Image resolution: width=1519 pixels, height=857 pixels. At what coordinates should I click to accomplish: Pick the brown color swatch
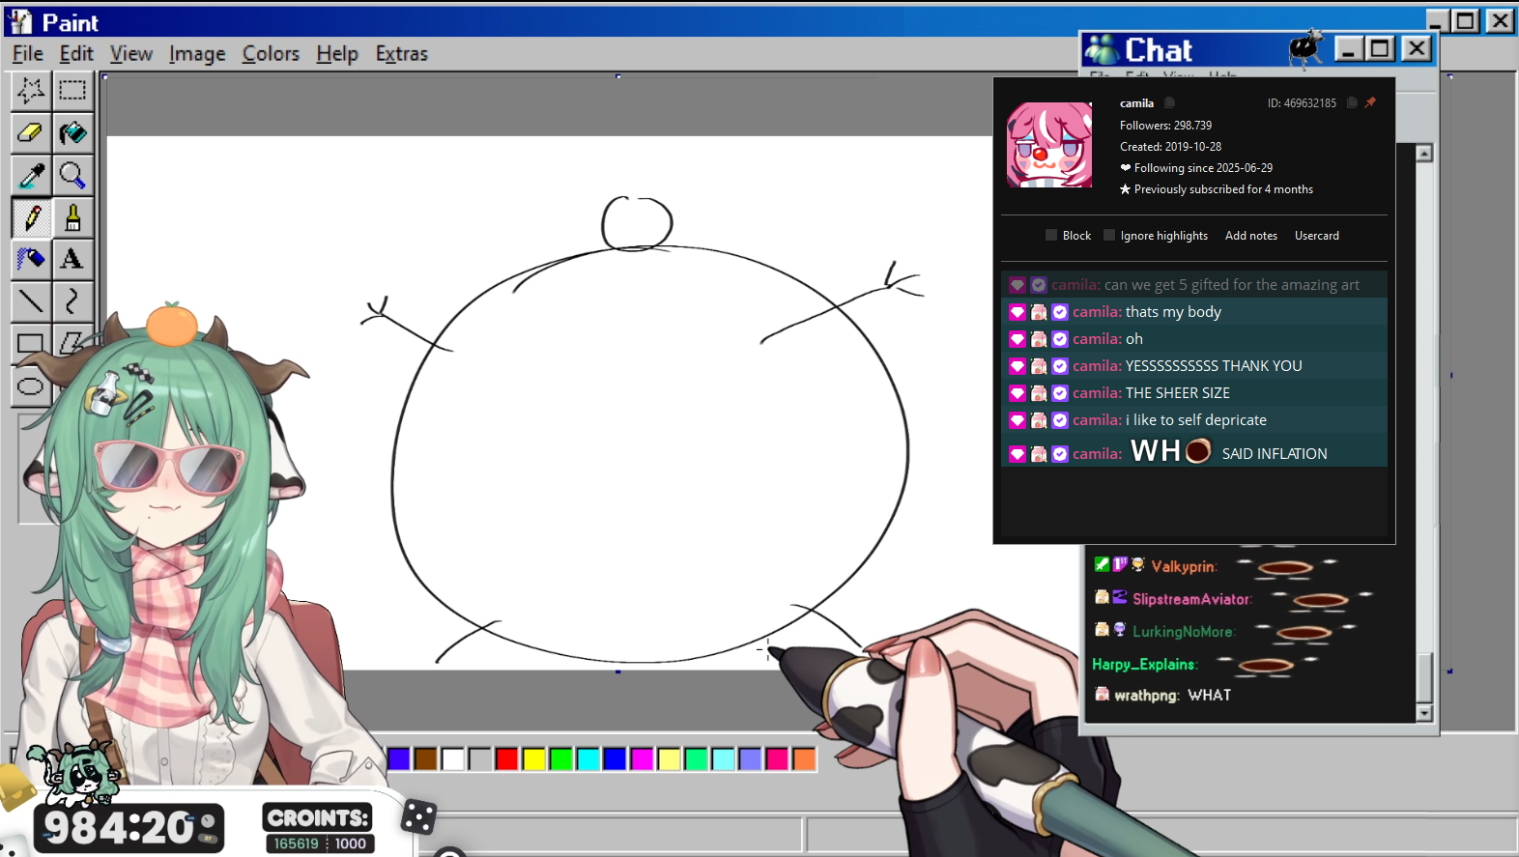pyautogui.click(x=426, y=759)
